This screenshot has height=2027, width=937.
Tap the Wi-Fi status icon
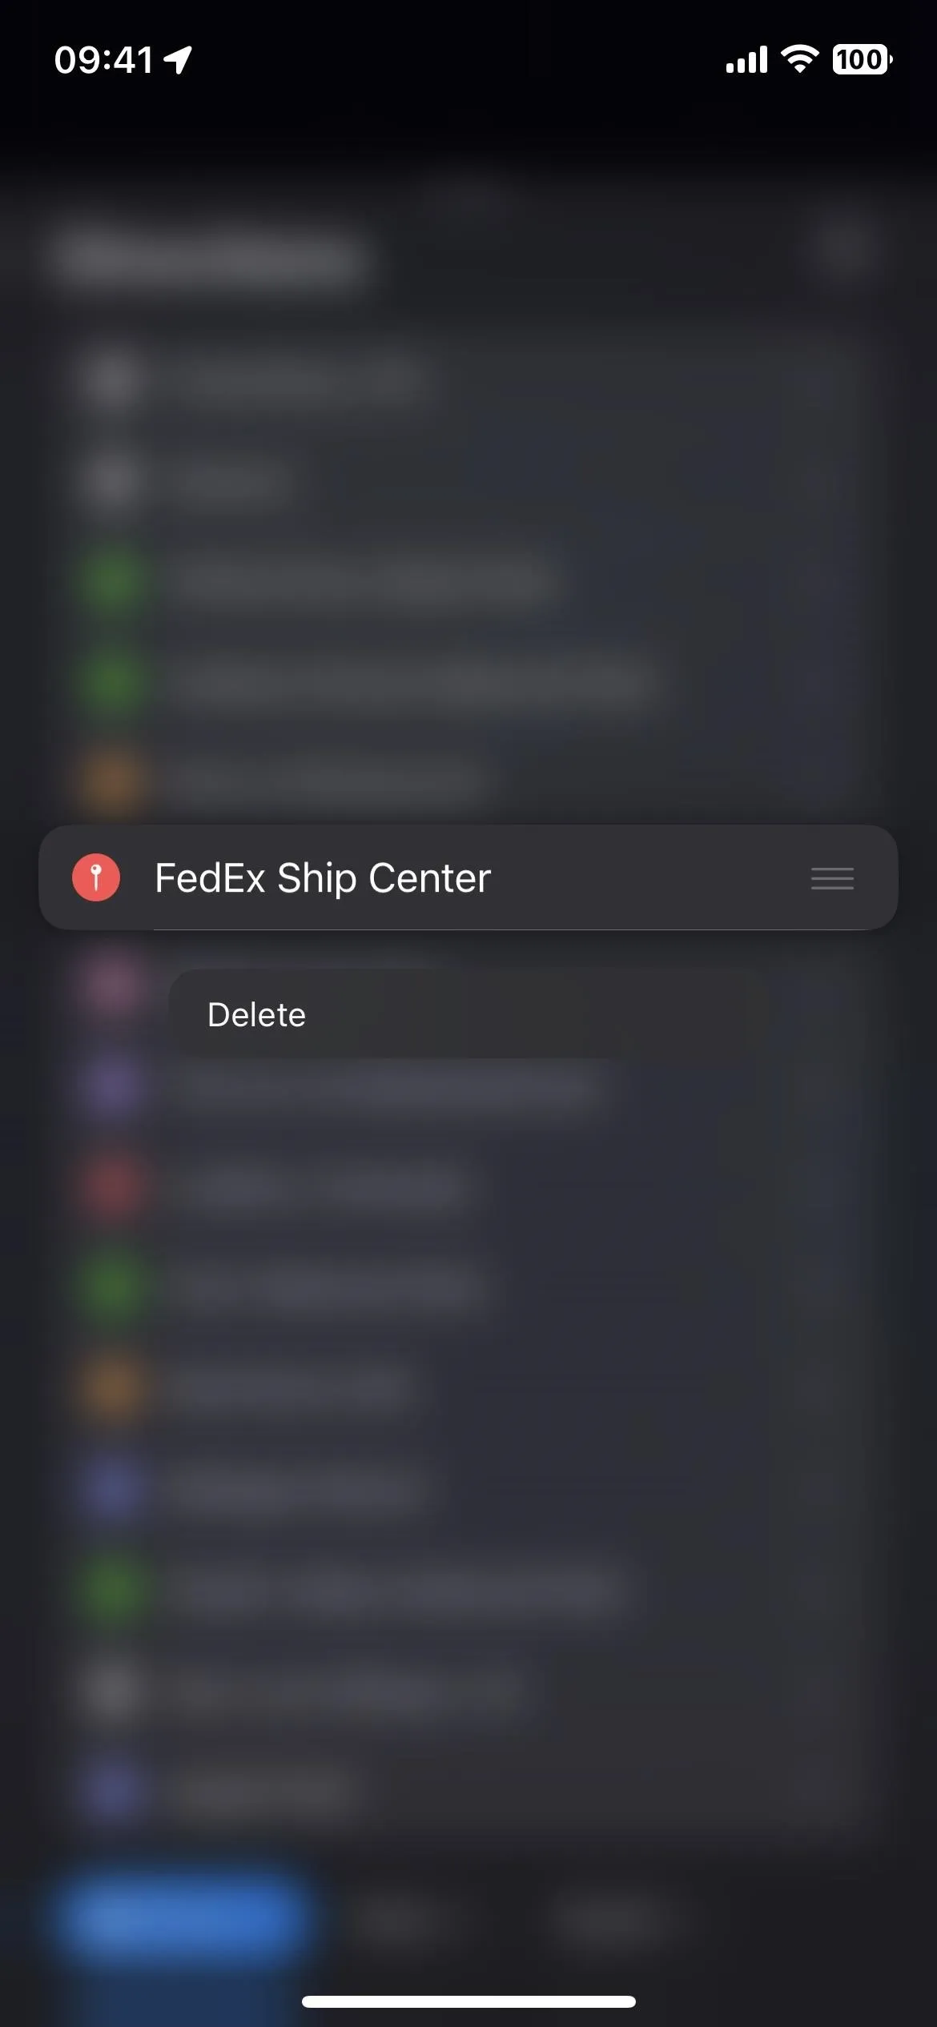[x=799, y=59]
